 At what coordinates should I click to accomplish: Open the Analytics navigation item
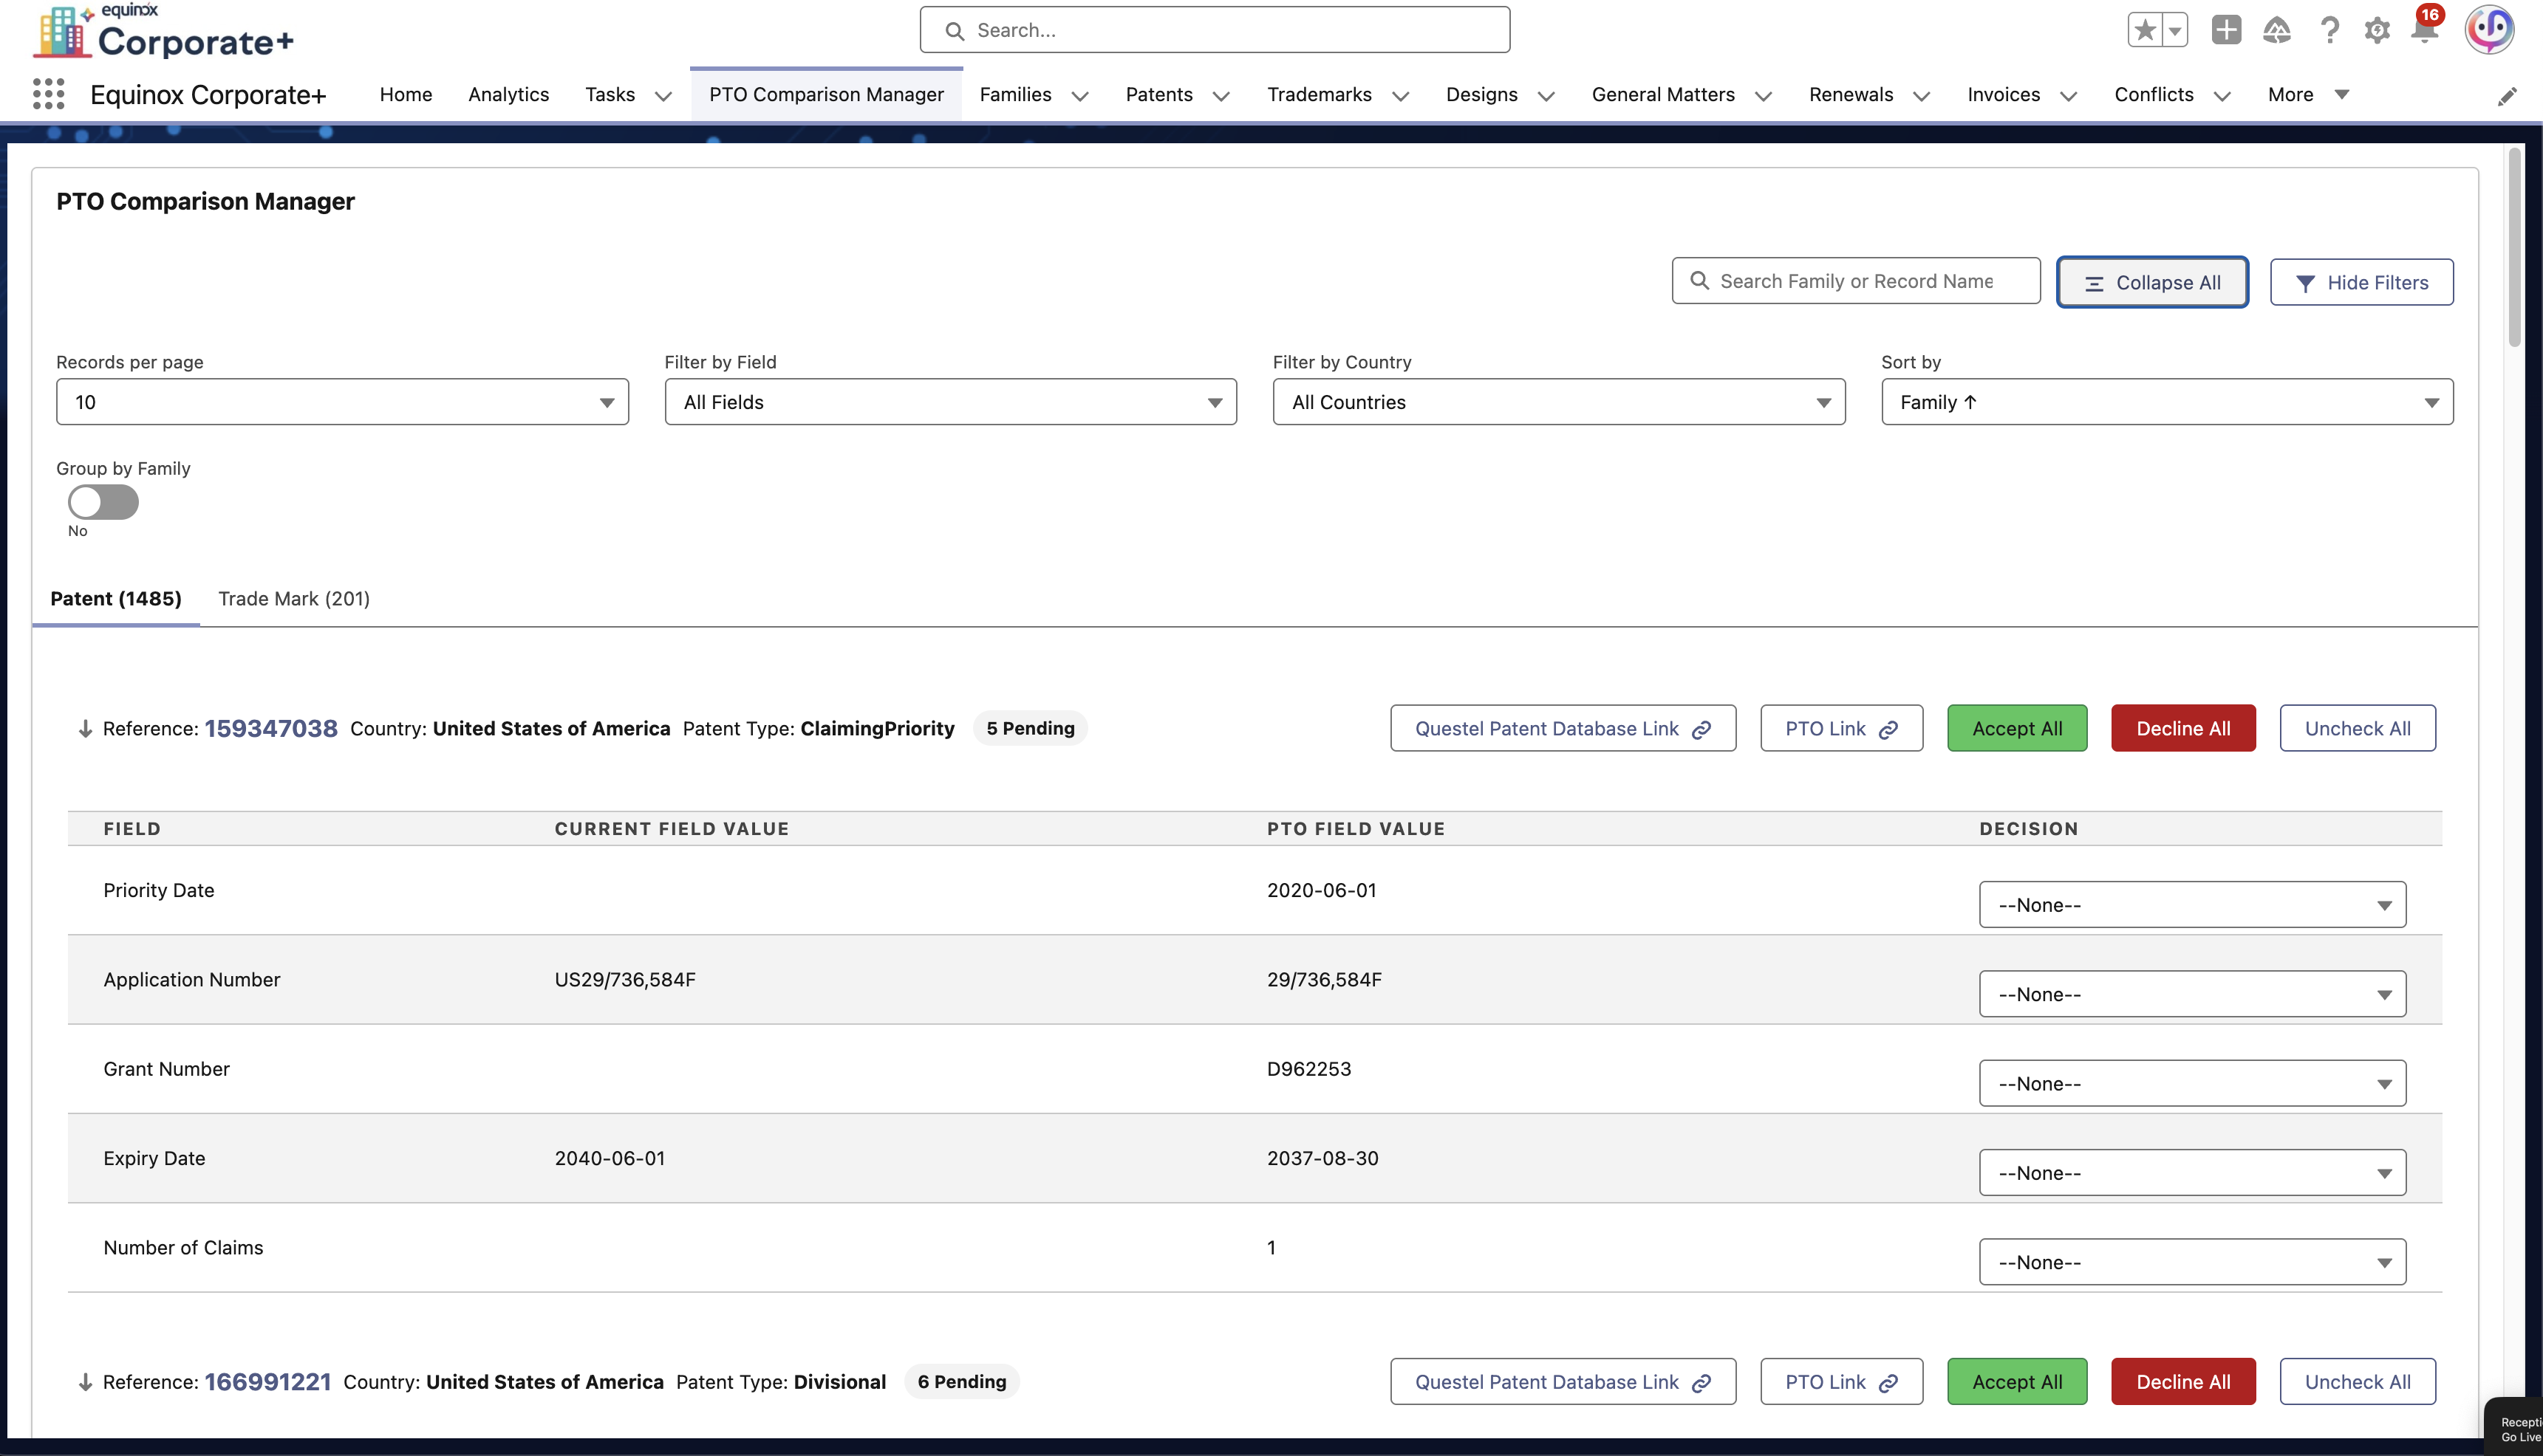(x=508, y=95)
